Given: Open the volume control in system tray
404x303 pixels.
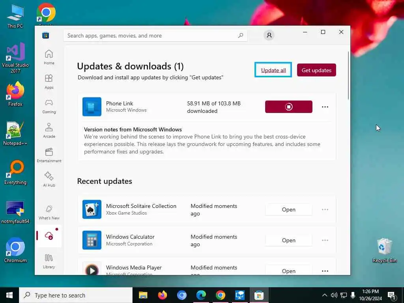Looking at the screenshot, I should tap(334, 295).
